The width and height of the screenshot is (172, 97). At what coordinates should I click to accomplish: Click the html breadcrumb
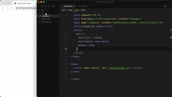point(64,10)
